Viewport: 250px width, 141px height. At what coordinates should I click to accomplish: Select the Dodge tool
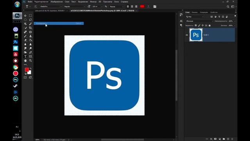(x=30, y=48)
